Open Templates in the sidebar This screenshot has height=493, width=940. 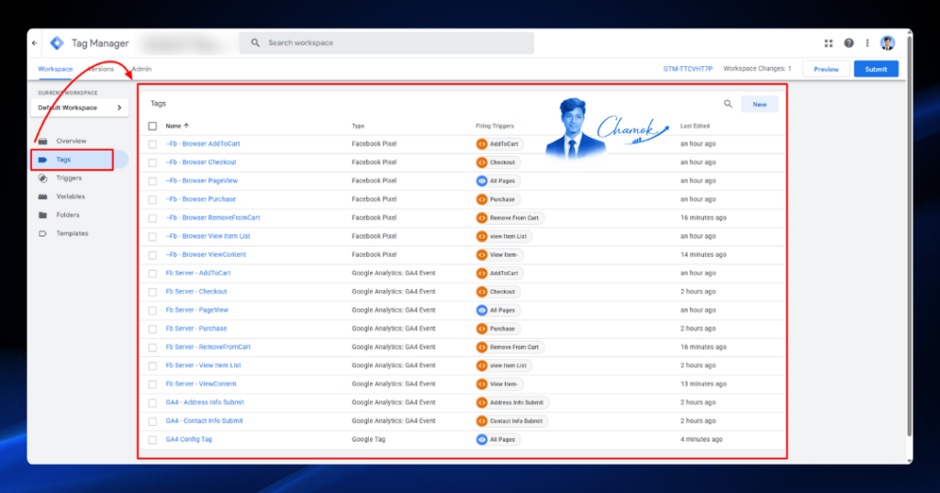pos(73,233)
